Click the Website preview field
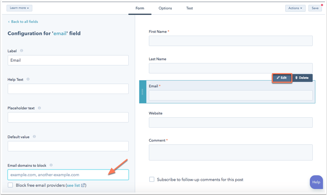Viewport: 327px width, 195px height. [231, 122]
